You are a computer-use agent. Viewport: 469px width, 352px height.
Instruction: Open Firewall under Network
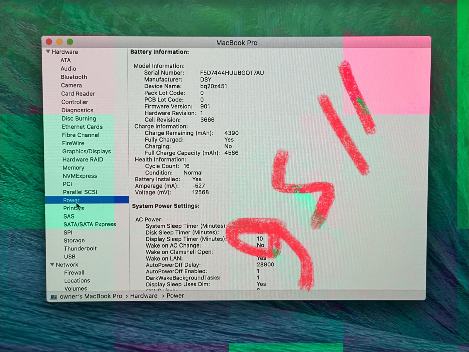tap(74, 273)
